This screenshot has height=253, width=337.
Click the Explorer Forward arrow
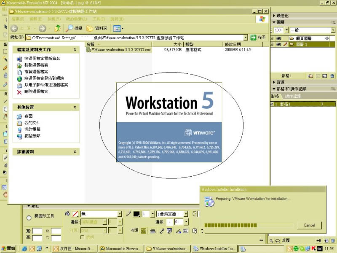pos(43,28)
